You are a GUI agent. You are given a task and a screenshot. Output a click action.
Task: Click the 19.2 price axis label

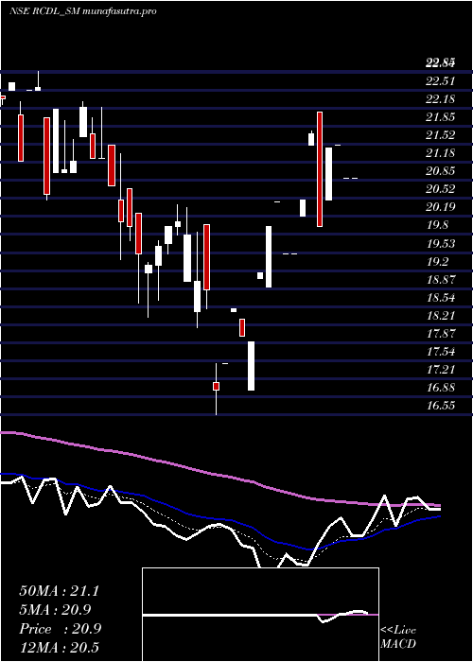click(437, 262)
